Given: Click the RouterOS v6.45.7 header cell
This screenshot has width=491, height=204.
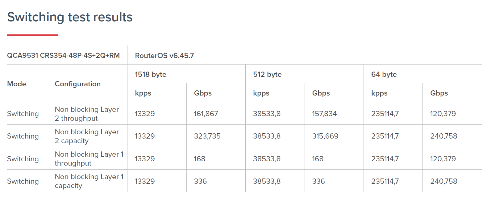Looking at the screenshot, I should click(x=164, y=56).
